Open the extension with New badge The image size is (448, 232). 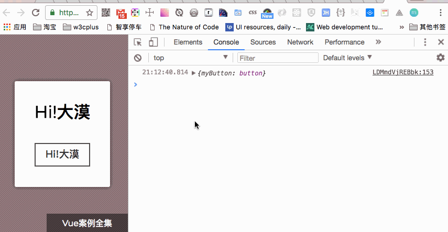[x=267, y=14]
